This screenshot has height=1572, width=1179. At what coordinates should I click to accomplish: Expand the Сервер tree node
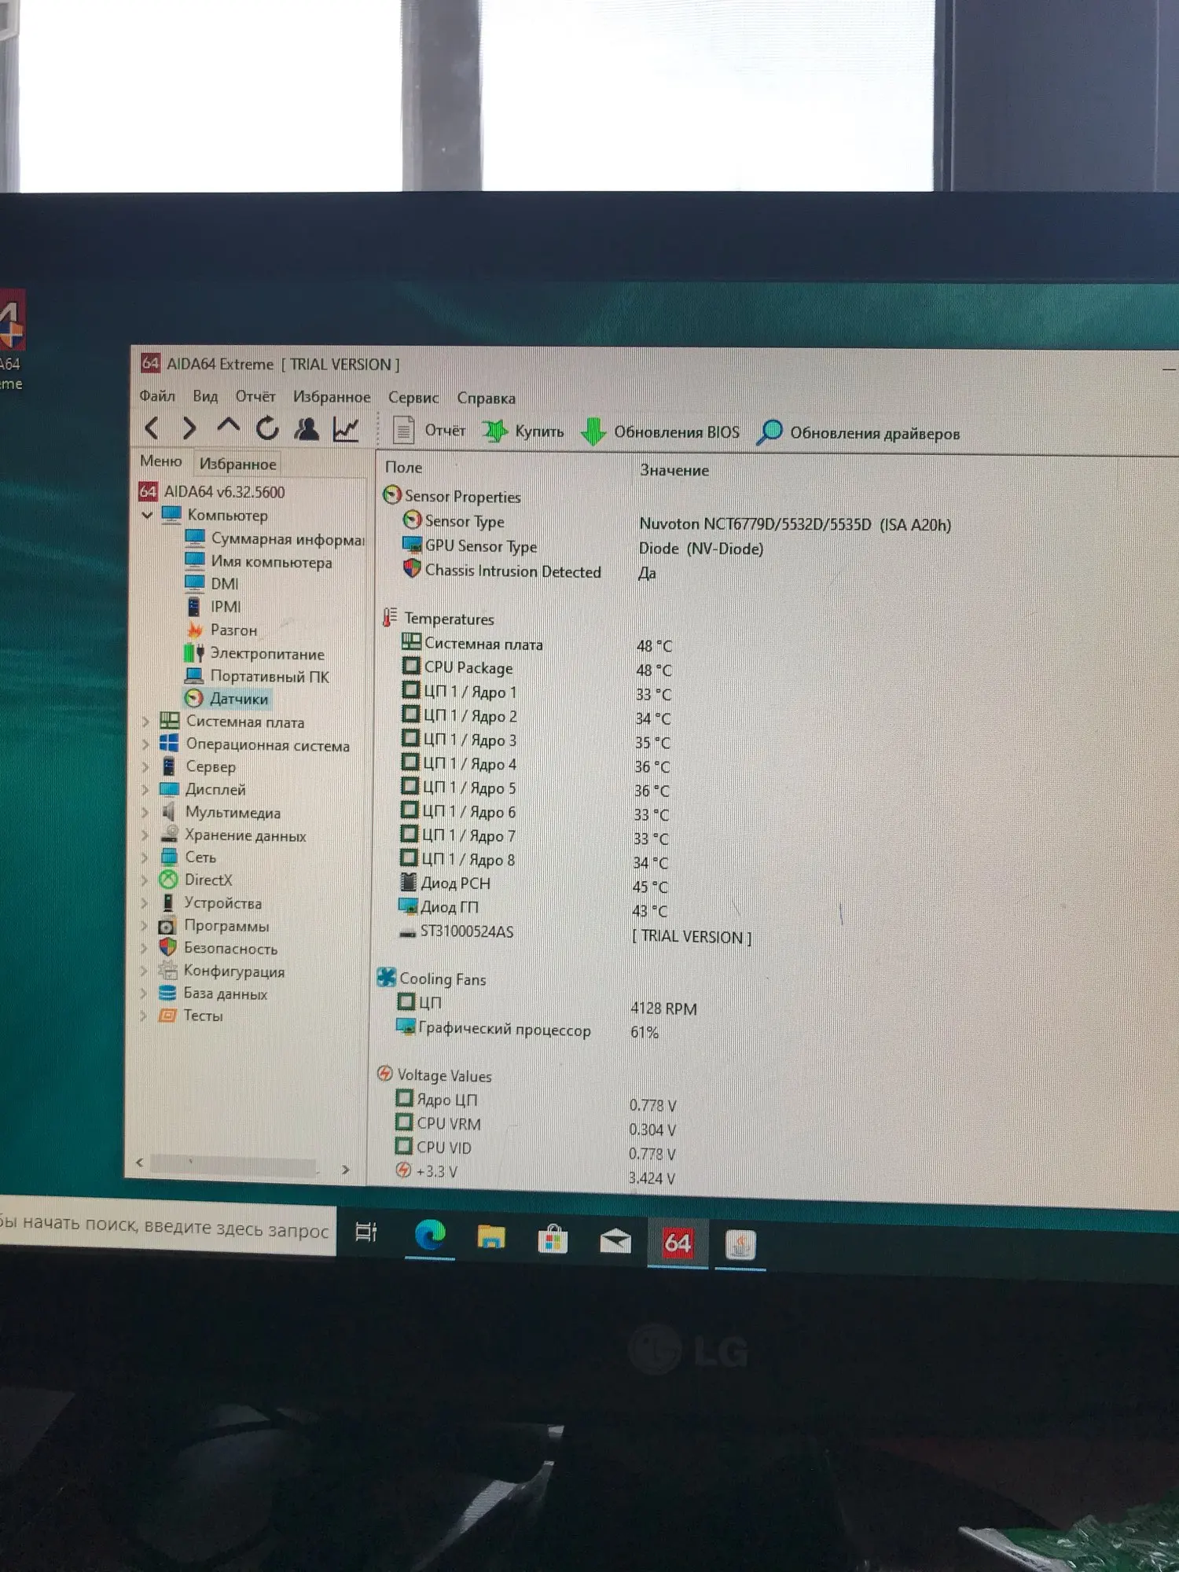(x=145, y=766)
